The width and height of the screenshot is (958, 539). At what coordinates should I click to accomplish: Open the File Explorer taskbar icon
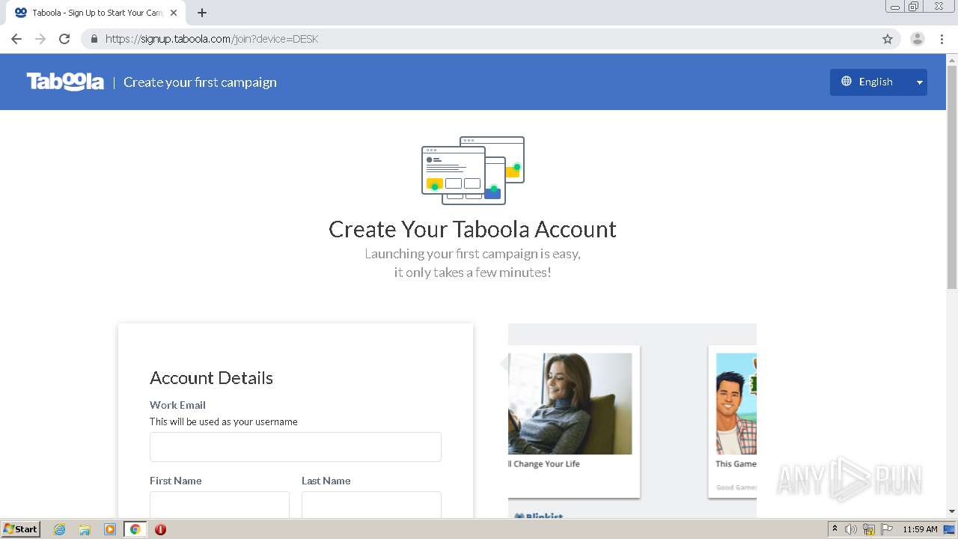click(85, 529)
